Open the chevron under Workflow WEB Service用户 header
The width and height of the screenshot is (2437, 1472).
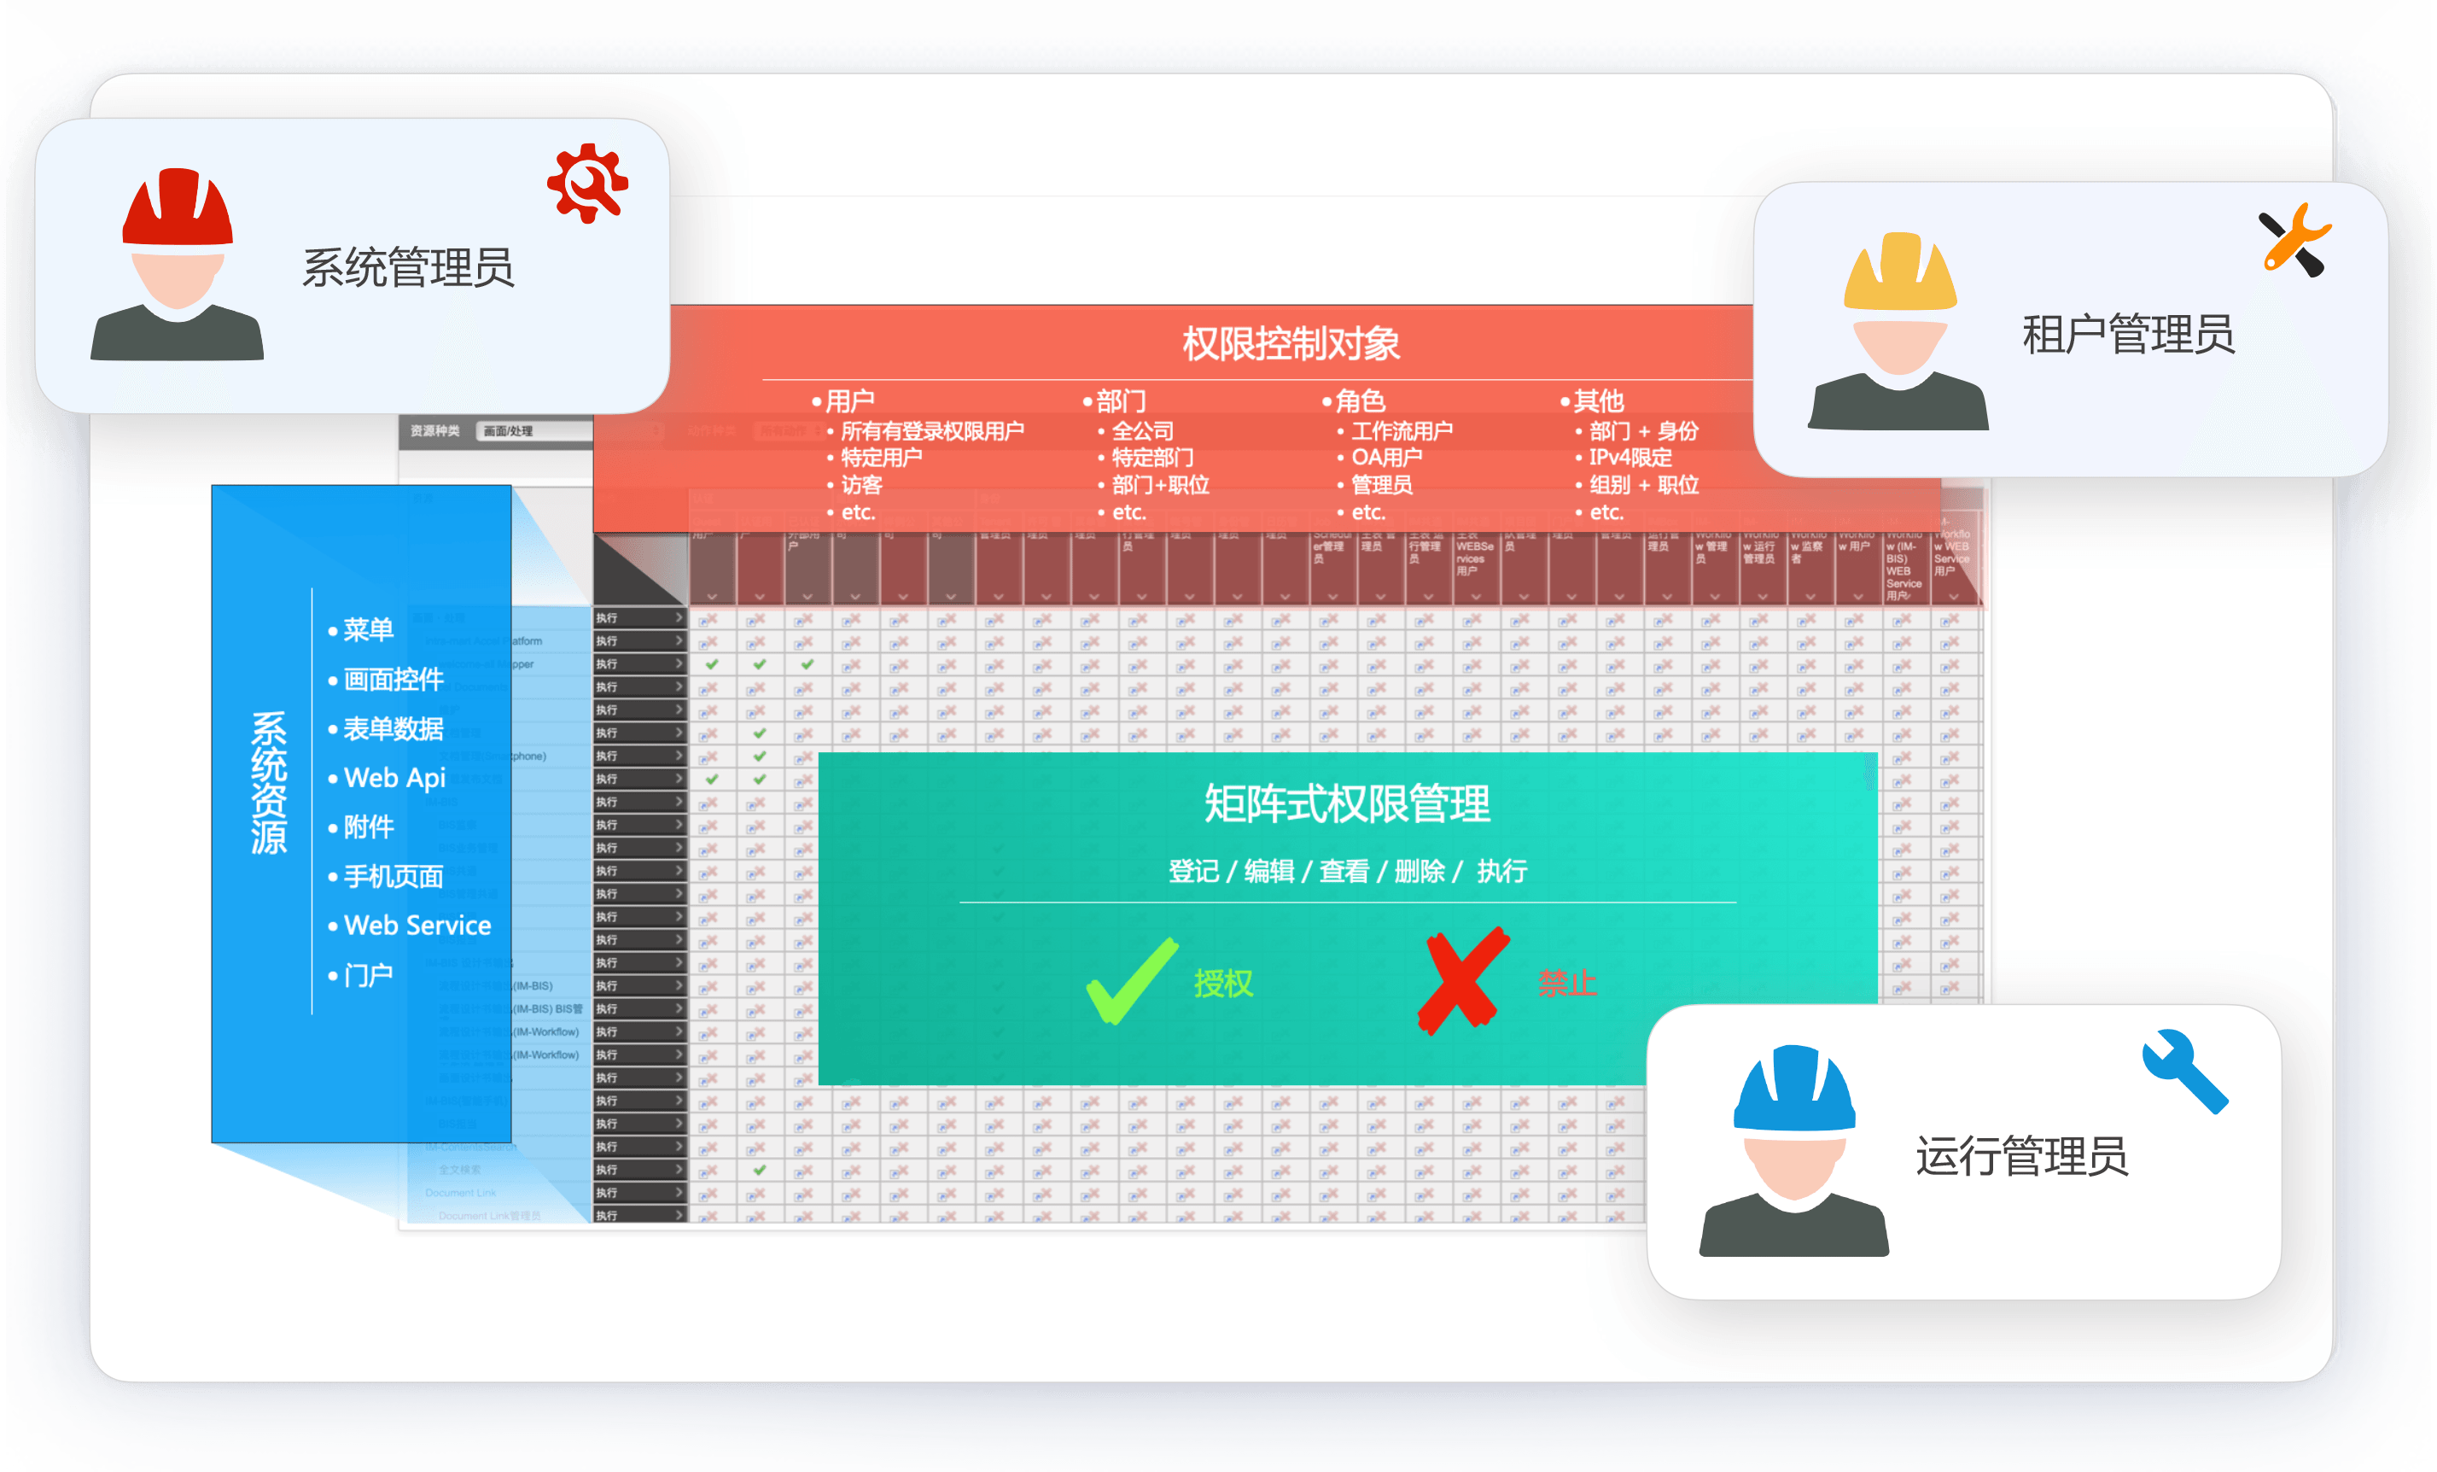coord(1953,597)
